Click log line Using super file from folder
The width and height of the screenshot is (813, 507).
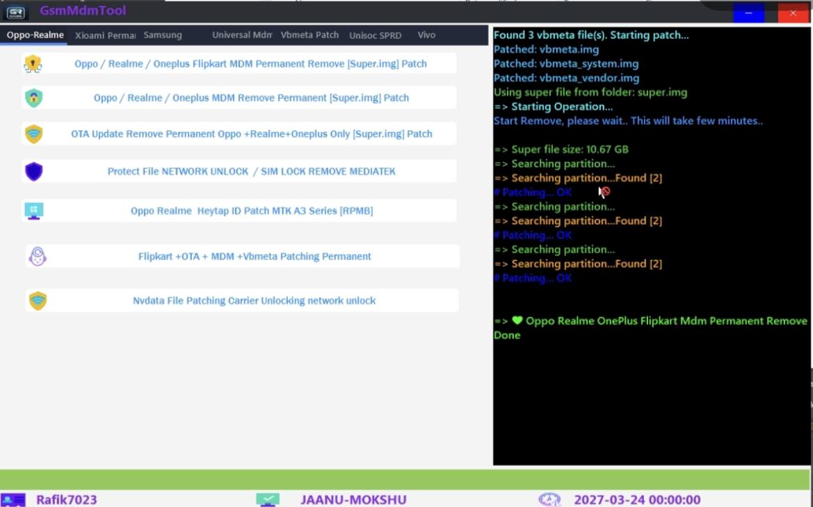tap(590, 92)
